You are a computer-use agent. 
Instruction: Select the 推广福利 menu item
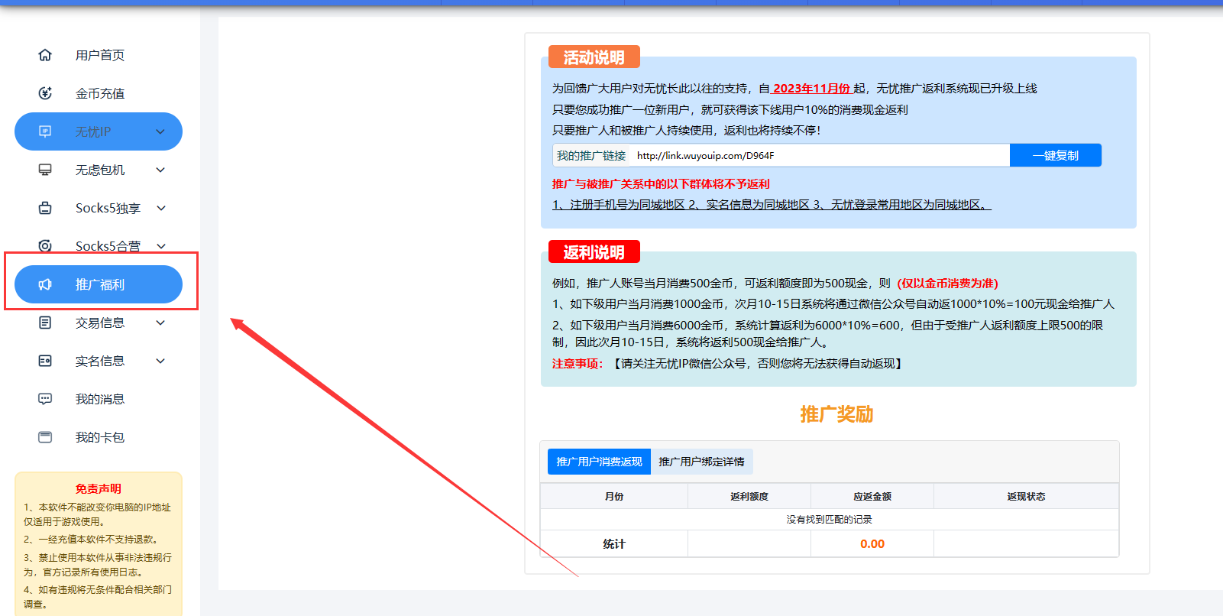tap(99, 284)
